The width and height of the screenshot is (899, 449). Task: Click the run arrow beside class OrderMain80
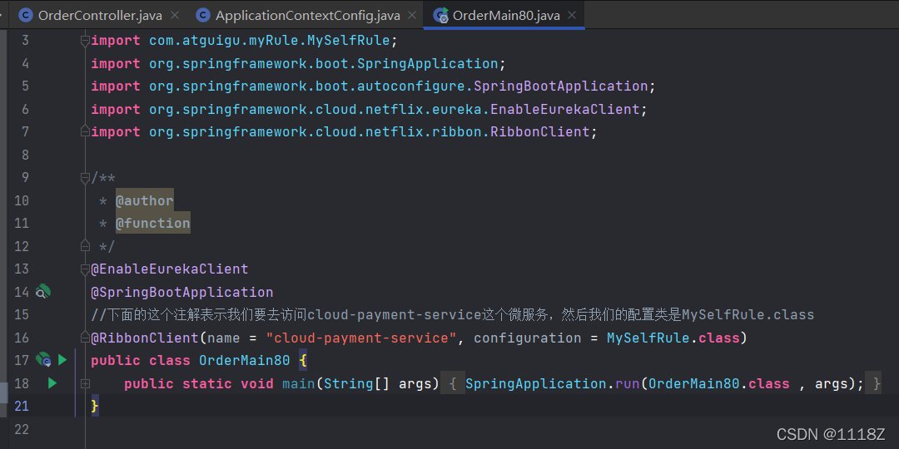(62, 360)
